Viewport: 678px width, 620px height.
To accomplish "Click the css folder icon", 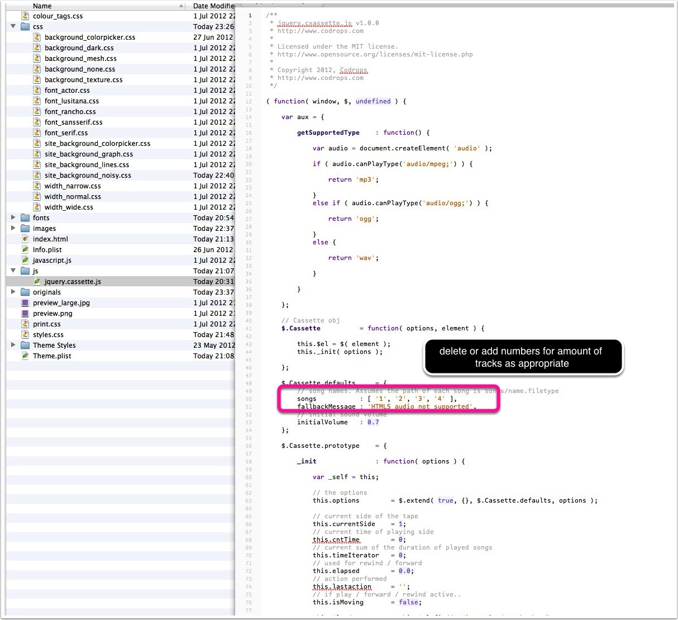I will 25,27.
